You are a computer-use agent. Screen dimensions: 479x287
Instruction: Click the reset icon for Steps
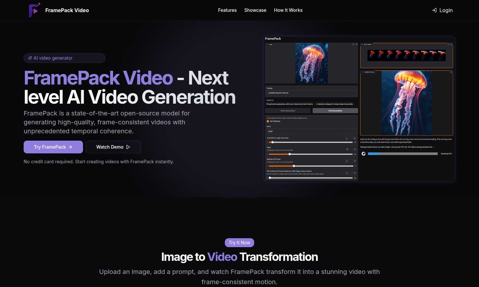(x=355, y=149)
